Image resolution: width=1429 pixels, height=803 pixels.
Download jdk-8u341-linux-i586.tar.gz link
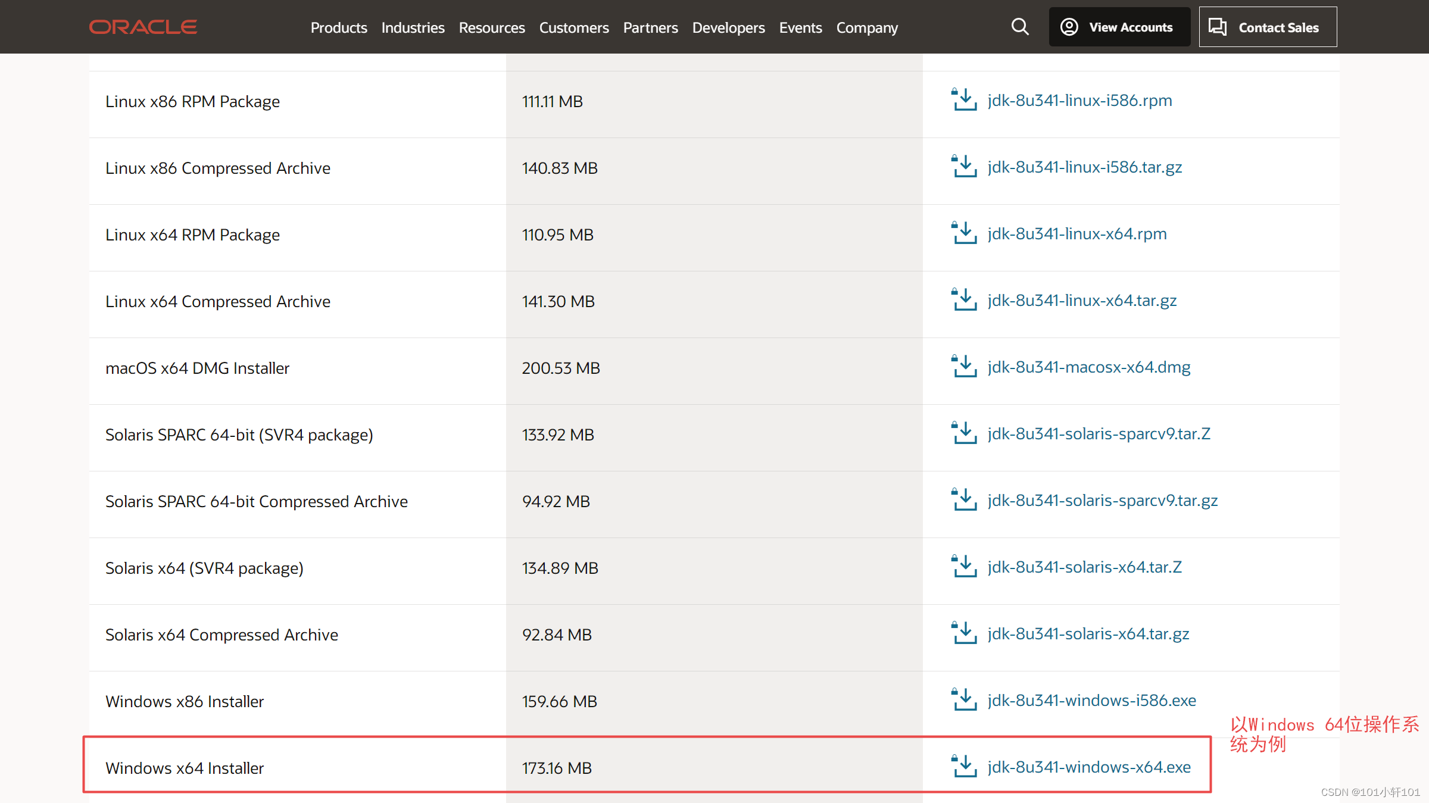pos(1084,167)
